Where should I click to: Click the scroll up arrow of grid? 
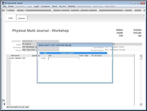click(141, 55)
